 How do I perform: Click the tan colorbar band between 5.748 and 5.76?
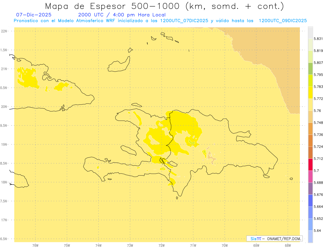click(310, 117)
